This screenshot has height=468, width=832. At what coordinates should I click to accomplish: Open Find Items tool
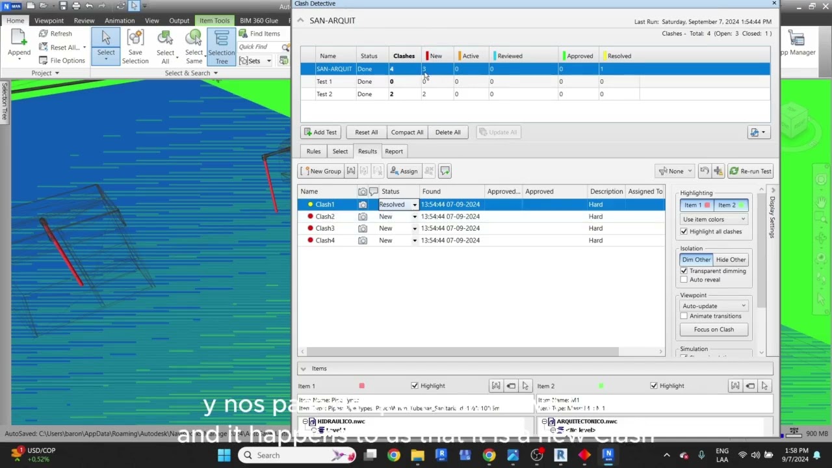259,34
